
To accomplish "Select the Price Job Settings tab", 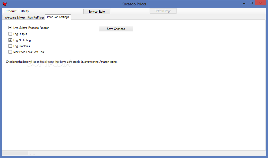I will [x=58, y=17].
